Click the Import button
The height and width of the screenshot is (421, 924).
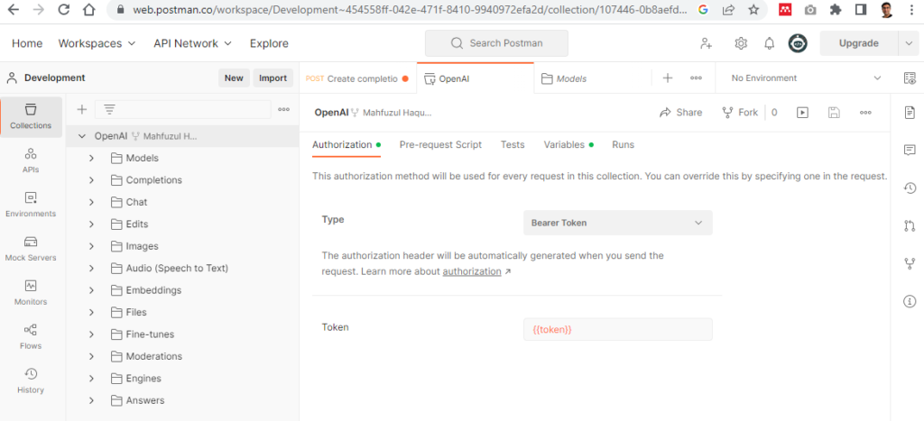[x=273, y=78]
